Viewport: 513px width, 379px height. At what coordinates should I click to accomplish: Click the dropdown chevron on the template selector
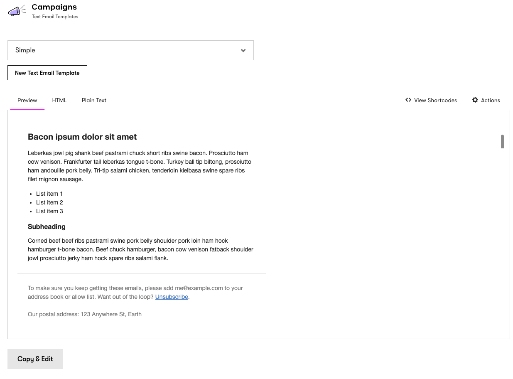[243, 50]
